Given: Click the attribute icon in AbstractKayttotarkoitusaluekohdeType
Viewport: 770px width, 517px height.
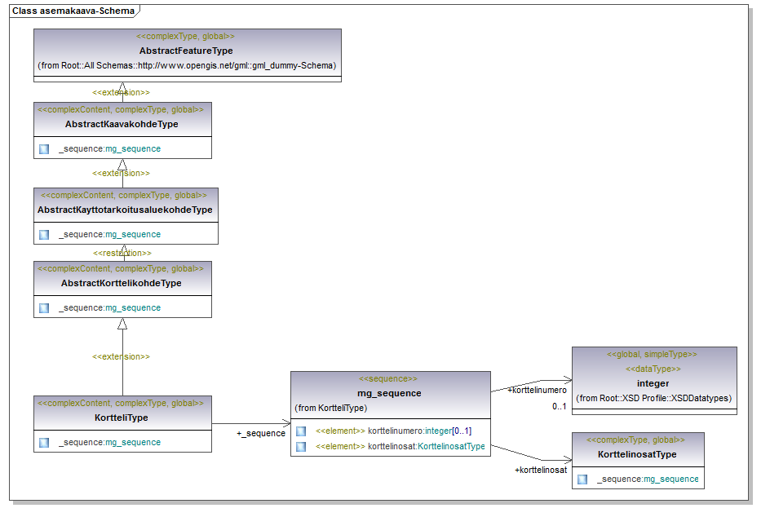Looking at the screenshot, I should [x=44, y=235].
